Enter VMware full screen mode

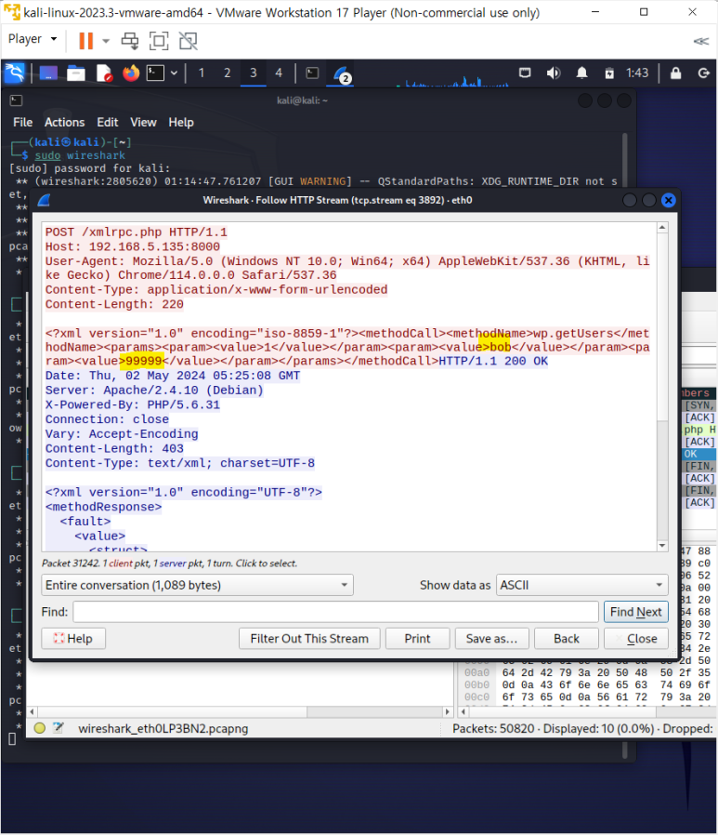[159, 41]
